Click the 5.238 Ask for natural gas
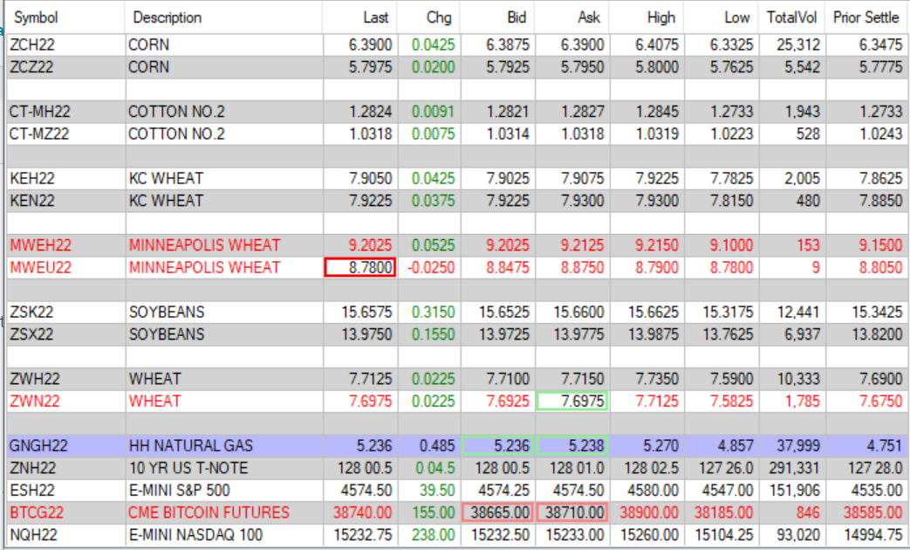This screenshot has height=550, width=910. coord(572,445)
